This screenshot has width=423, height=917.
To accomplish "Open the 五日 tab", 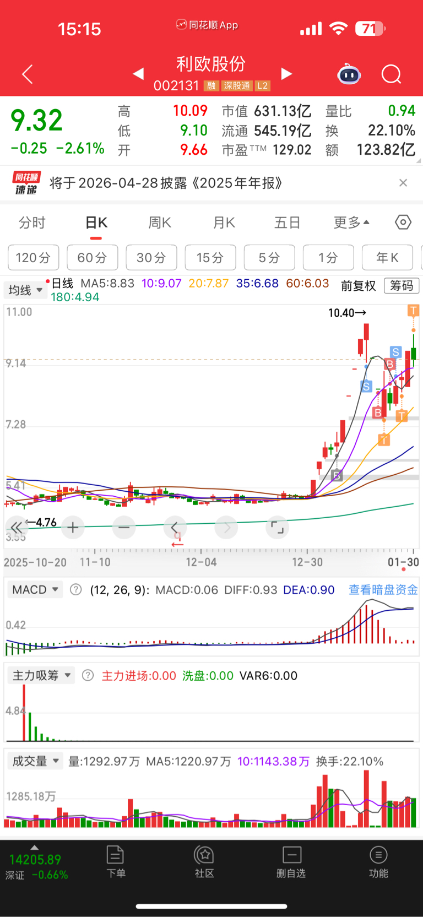I will pos(288,223).
